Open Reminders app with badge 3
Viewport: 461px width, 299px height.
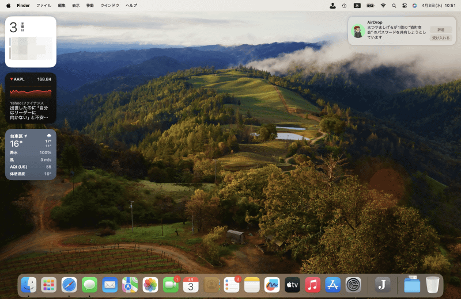click(232, 285)
